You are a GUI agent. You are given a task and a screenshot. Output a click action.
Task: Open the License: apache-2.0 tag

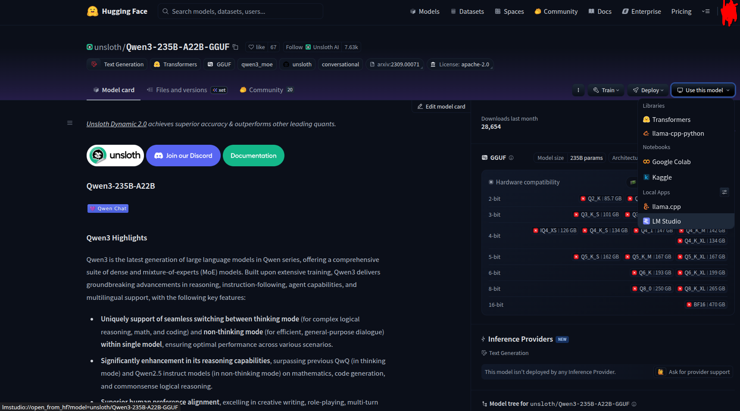(x=460, y=64)
